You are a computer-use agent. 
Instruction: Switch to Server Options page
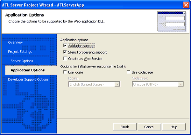click(x=22, y=61)
